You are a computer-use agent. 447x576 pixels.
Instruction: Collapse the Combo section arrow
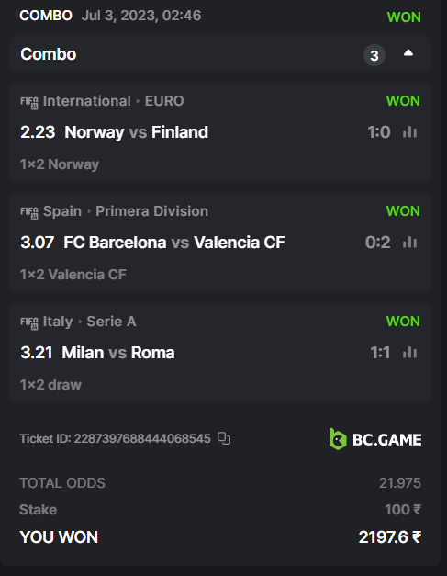(408, 53)
